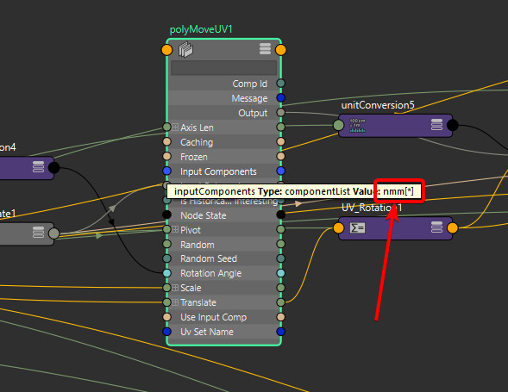This screenshot has height=392, width=508.
Task: Click Use Input Comp input port
Action: (x=166, y=317)
